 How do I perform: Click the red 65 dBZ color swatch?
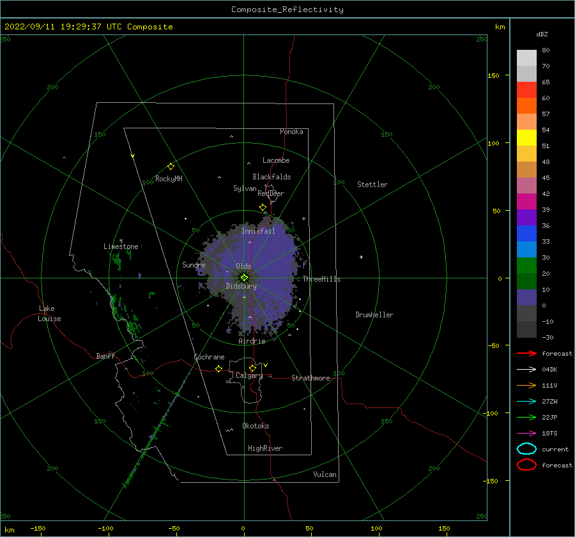(526, 90)
